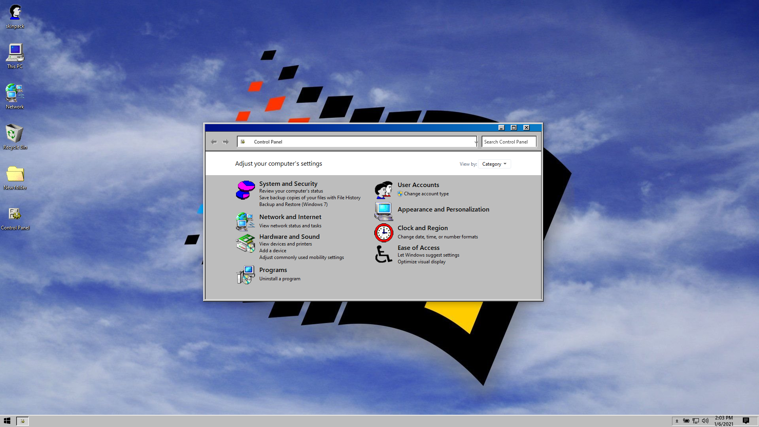Image resolution: width=759 pixels, height=427 pixels.
Task: Open the Windows Start button
Action: pyautogui.click(x=7, y=421)
